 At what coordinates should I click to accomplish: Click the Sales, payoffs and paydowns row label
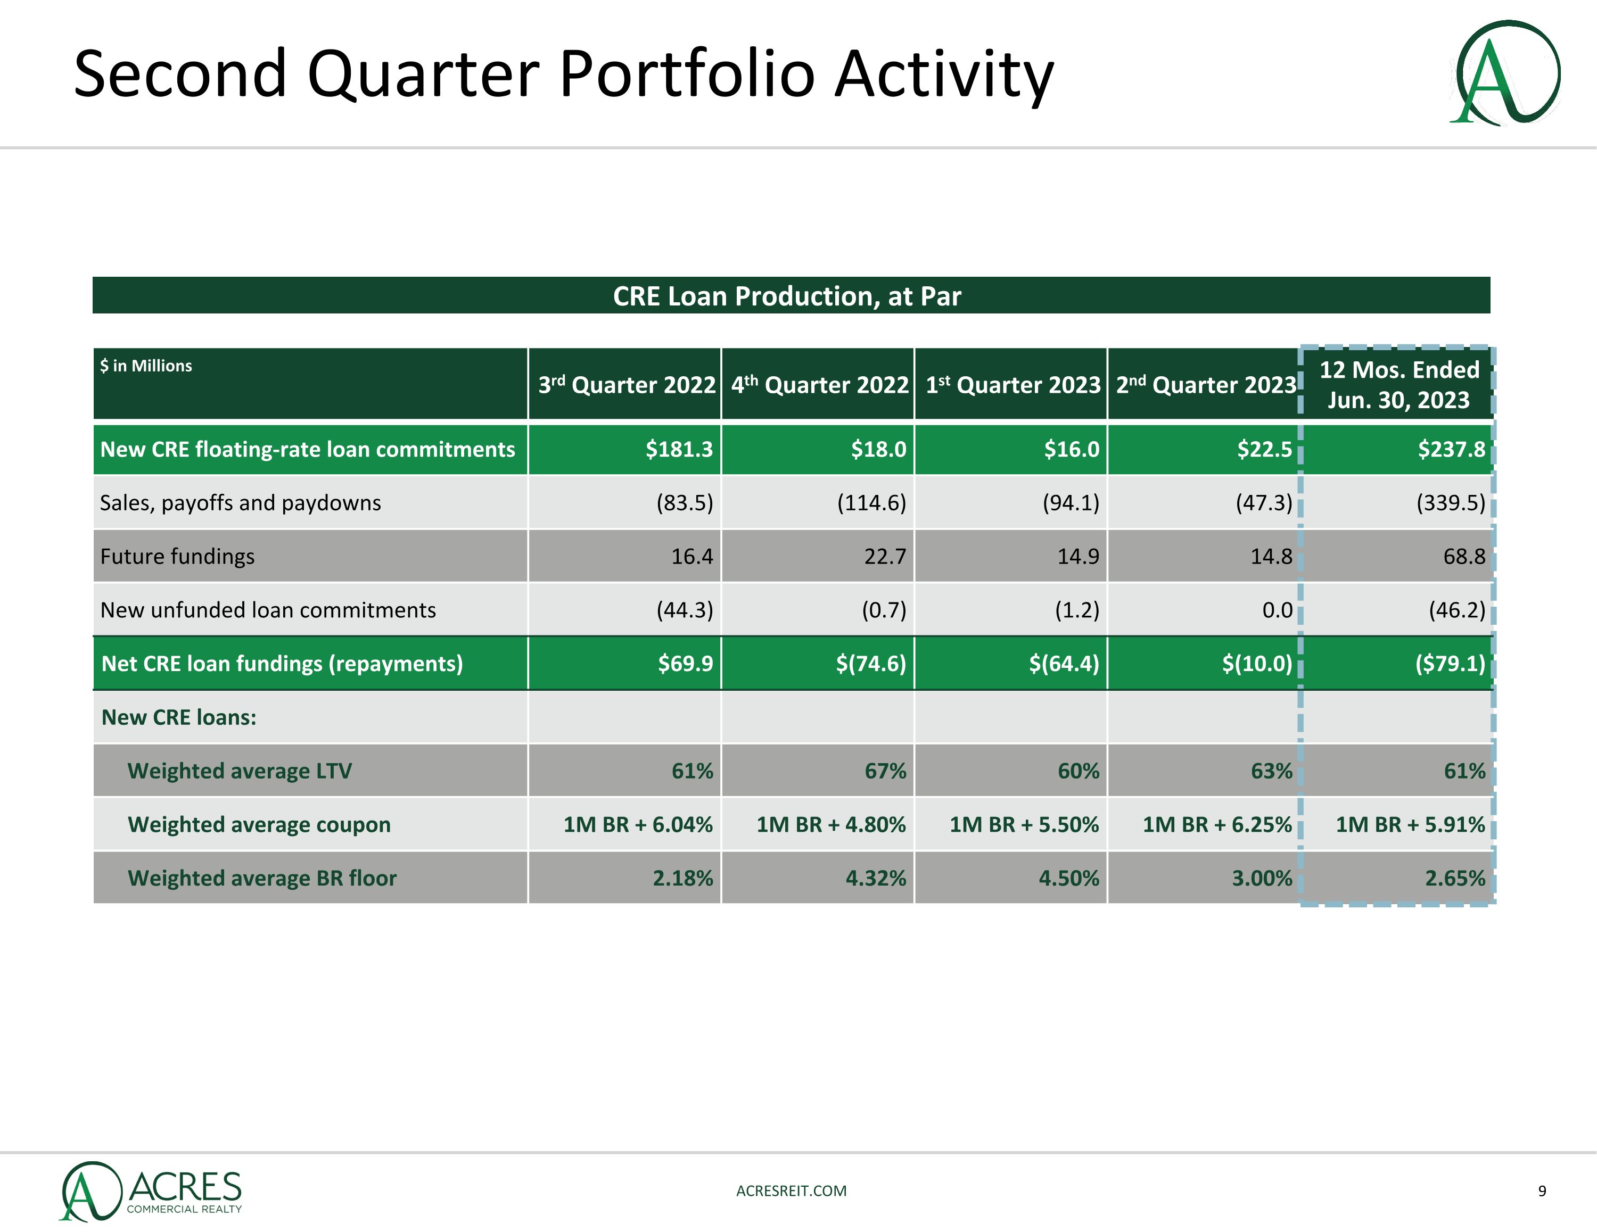click(x=241, y=503)
